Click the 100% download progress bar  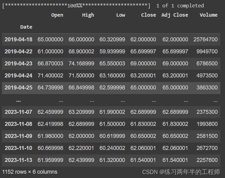coord(76,6)
